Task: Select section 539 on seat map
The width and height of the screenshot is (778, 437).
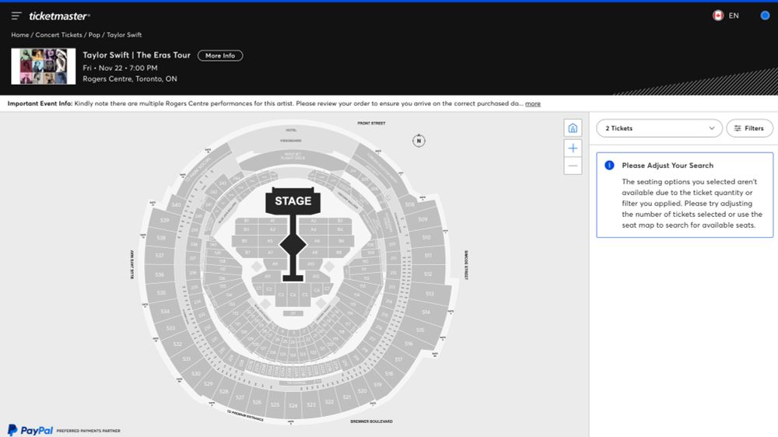Action: point(165,220)
